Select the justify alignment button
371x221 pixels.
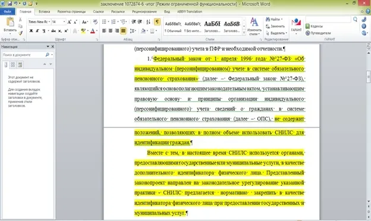123,31
